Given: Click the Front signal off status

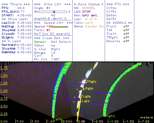Looking at the screenshot, I should click(x=126, y=26).
